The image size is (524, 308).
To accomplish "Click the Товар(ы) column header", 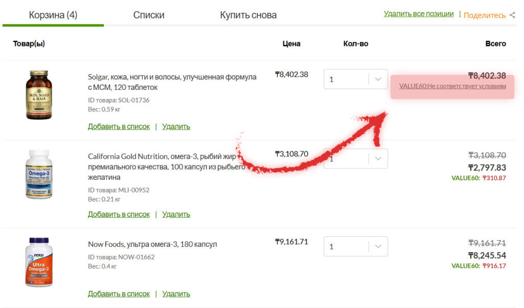I will click(29, 44).
